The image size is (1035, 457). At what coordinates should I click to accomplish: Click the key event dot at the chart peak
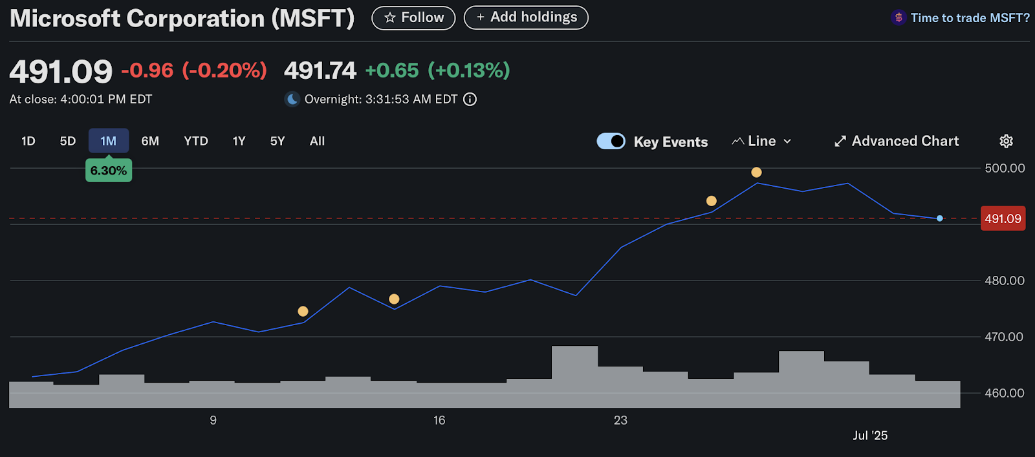(x=756, y=173)
